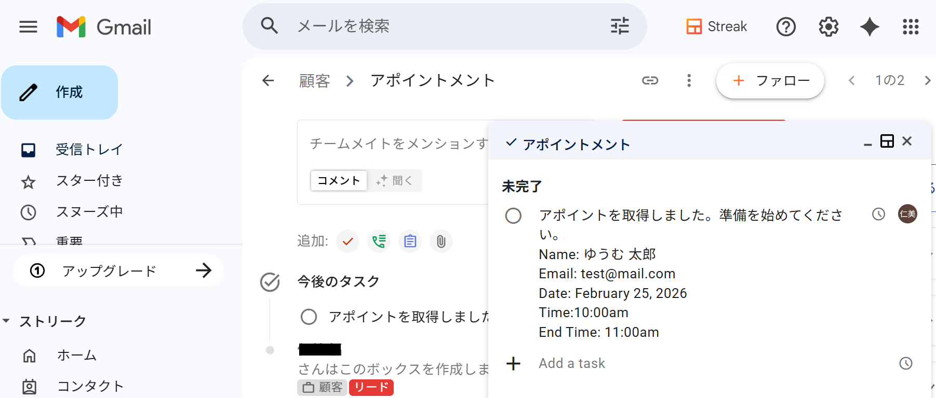Open Gmail settings gear
The image size is (936, 398).
[828, 26]
